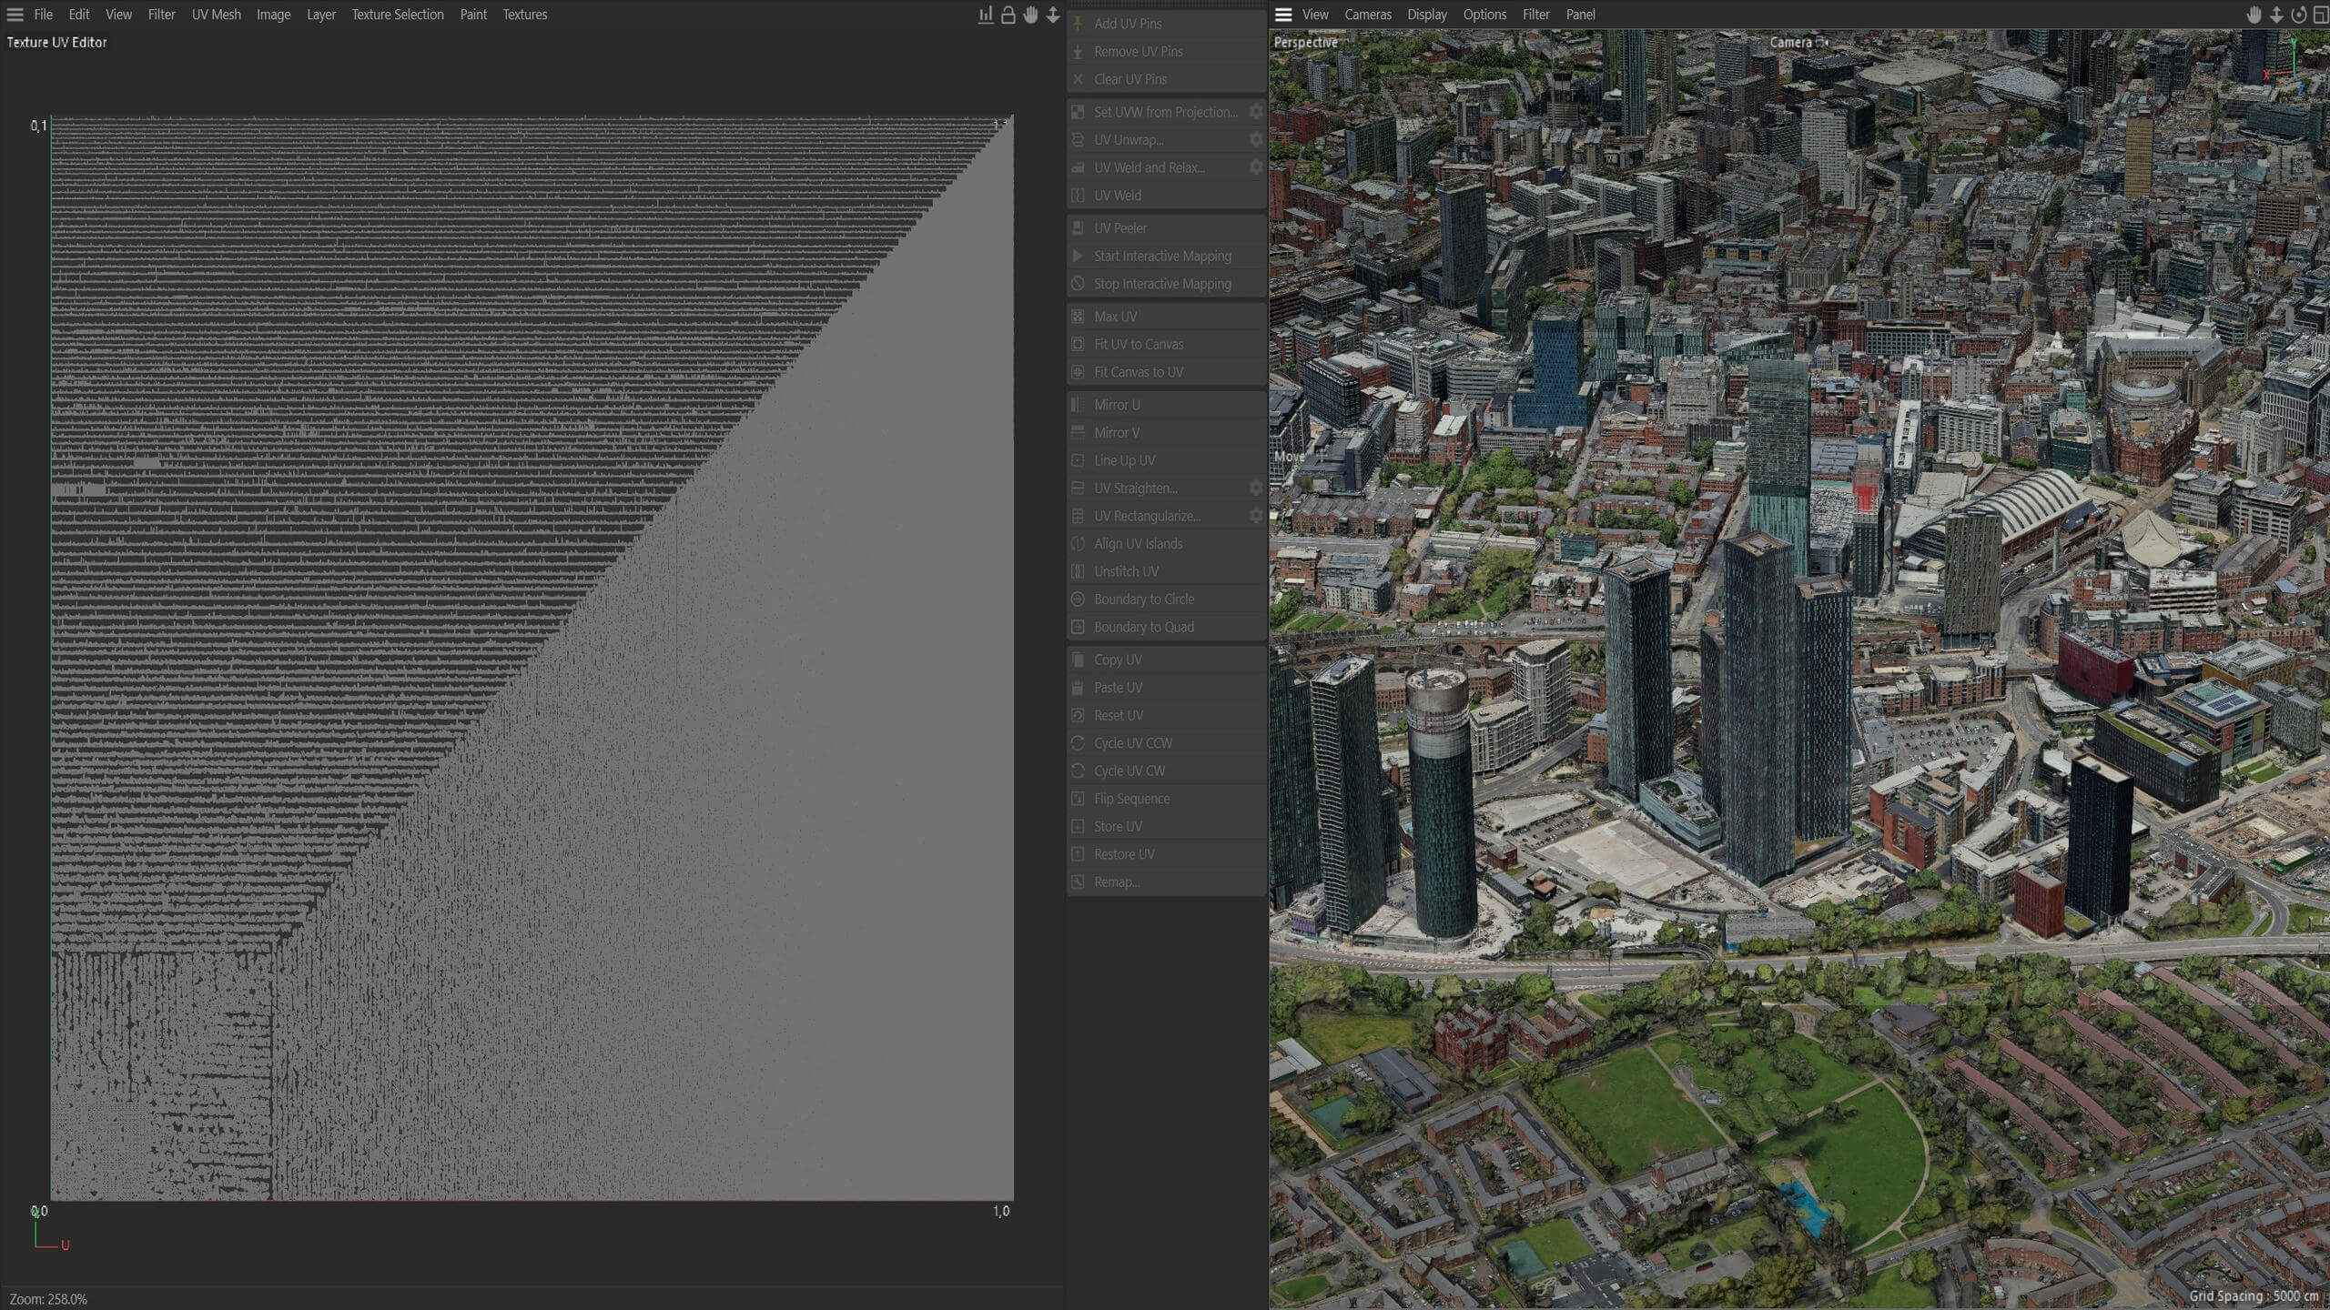This screenshot has height=1310, width=2330.
Task: Click the Align UV Islands command
Action: [x=1166, y=544]
